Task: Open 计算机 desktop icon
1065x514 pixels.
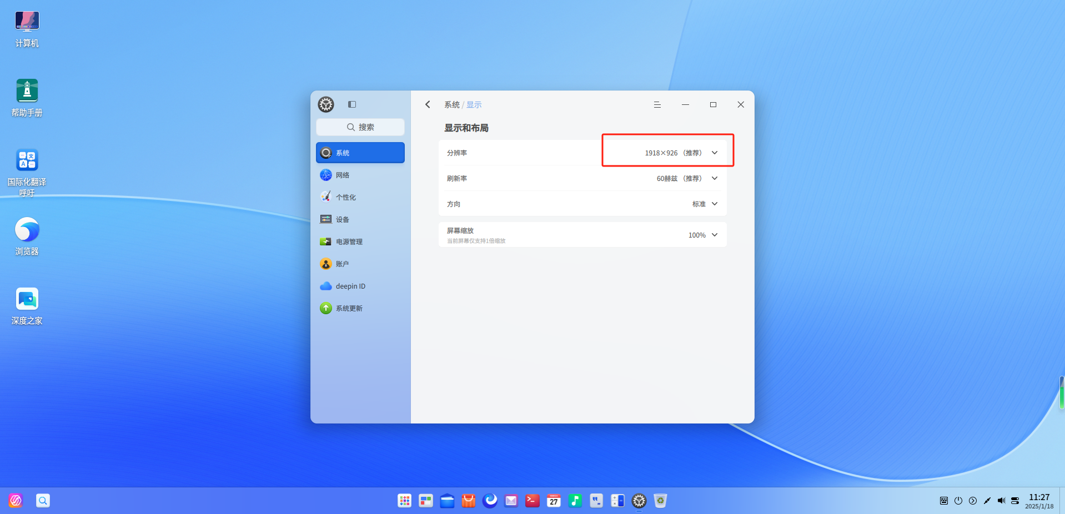Action: 27,29
